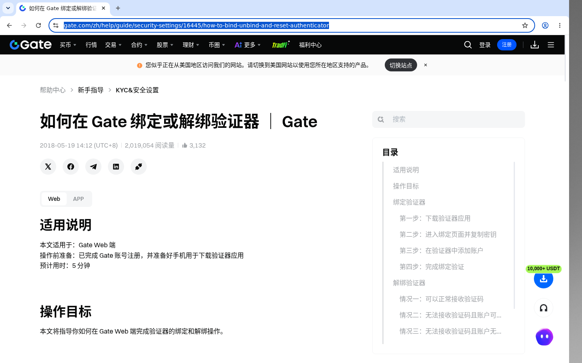Image resolution: width=582 pixels, height=363 pixels.
Task: Open Chrome profile icon
Action: (545, 25)
